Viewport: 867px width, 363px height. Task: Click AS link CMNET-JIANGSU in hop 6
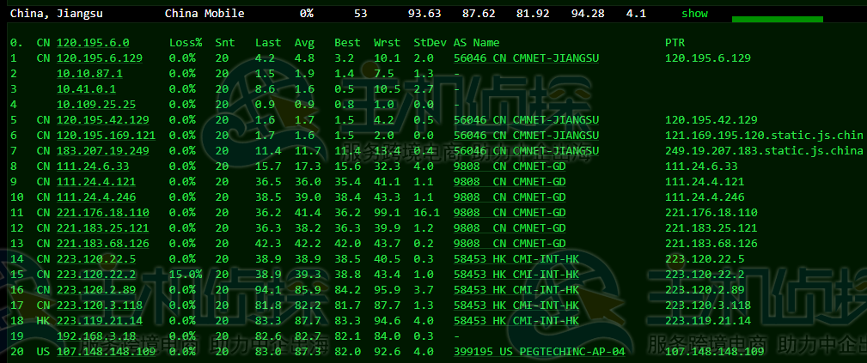[527, 136]
